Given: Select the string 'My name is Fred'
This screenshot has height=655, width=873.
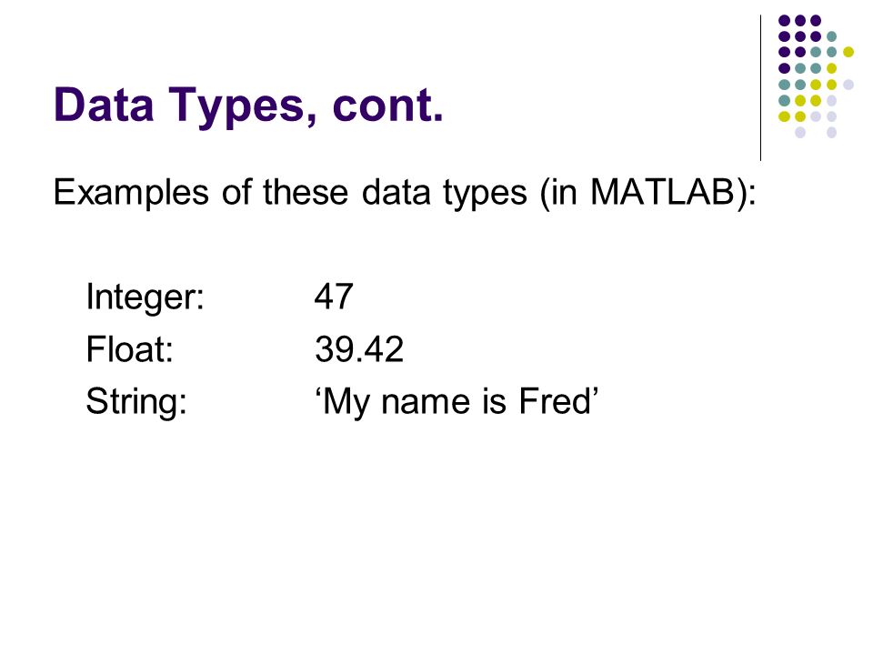Looking at the screenshot, I should [457, 401].
